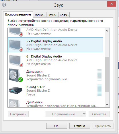Click the Настроить button
This screenshot has width=119, height=134.
coord(18,114)
